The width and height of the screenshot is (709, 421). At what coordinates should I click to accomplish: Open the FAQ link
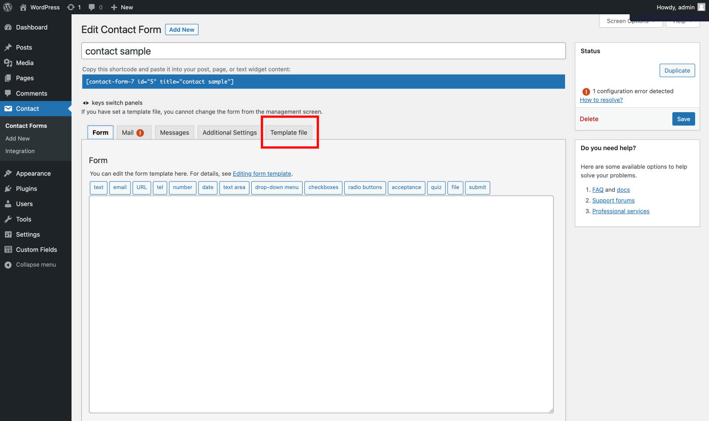pyautogui.click(x=598, y=190)
